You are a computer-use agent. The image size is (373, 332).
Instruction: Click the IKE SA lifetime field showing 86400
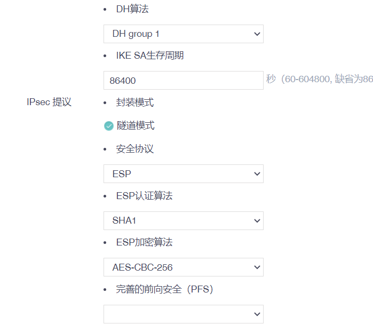183,81
